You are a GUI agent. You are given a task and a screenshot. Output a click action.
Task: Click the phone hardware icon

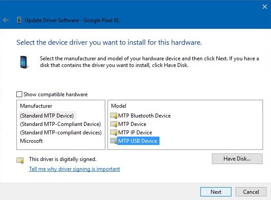24,62
